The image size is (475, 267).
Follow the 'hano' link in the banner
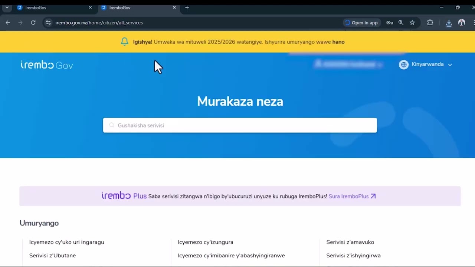[x=338, y=42]
